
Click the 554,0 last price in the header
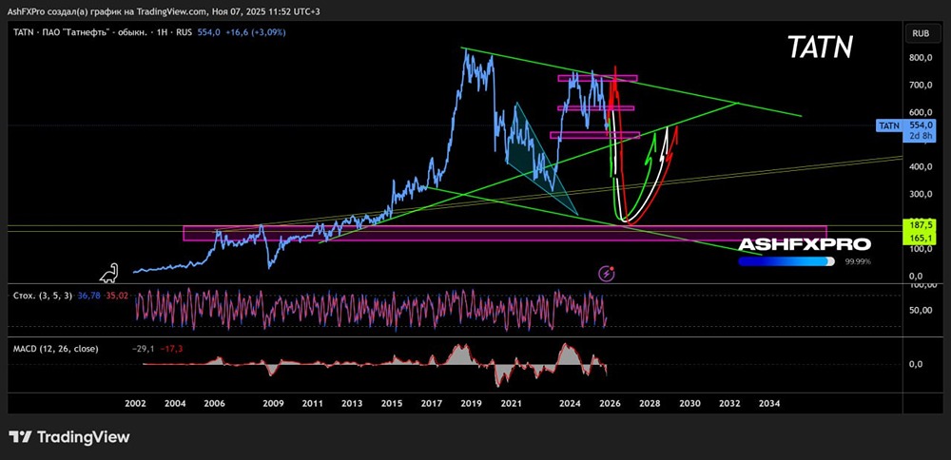point(208,32)
